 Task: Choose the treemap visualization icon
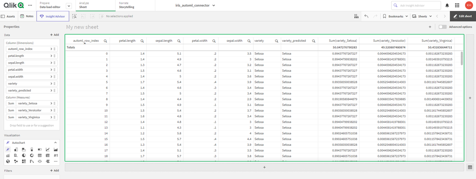24,161
